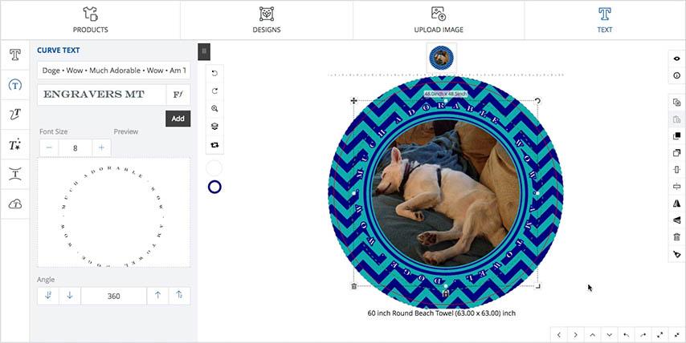Screen dimensions: 686x343
Task: Open the cloud text icon in sidebar
Action: point(15,204)
